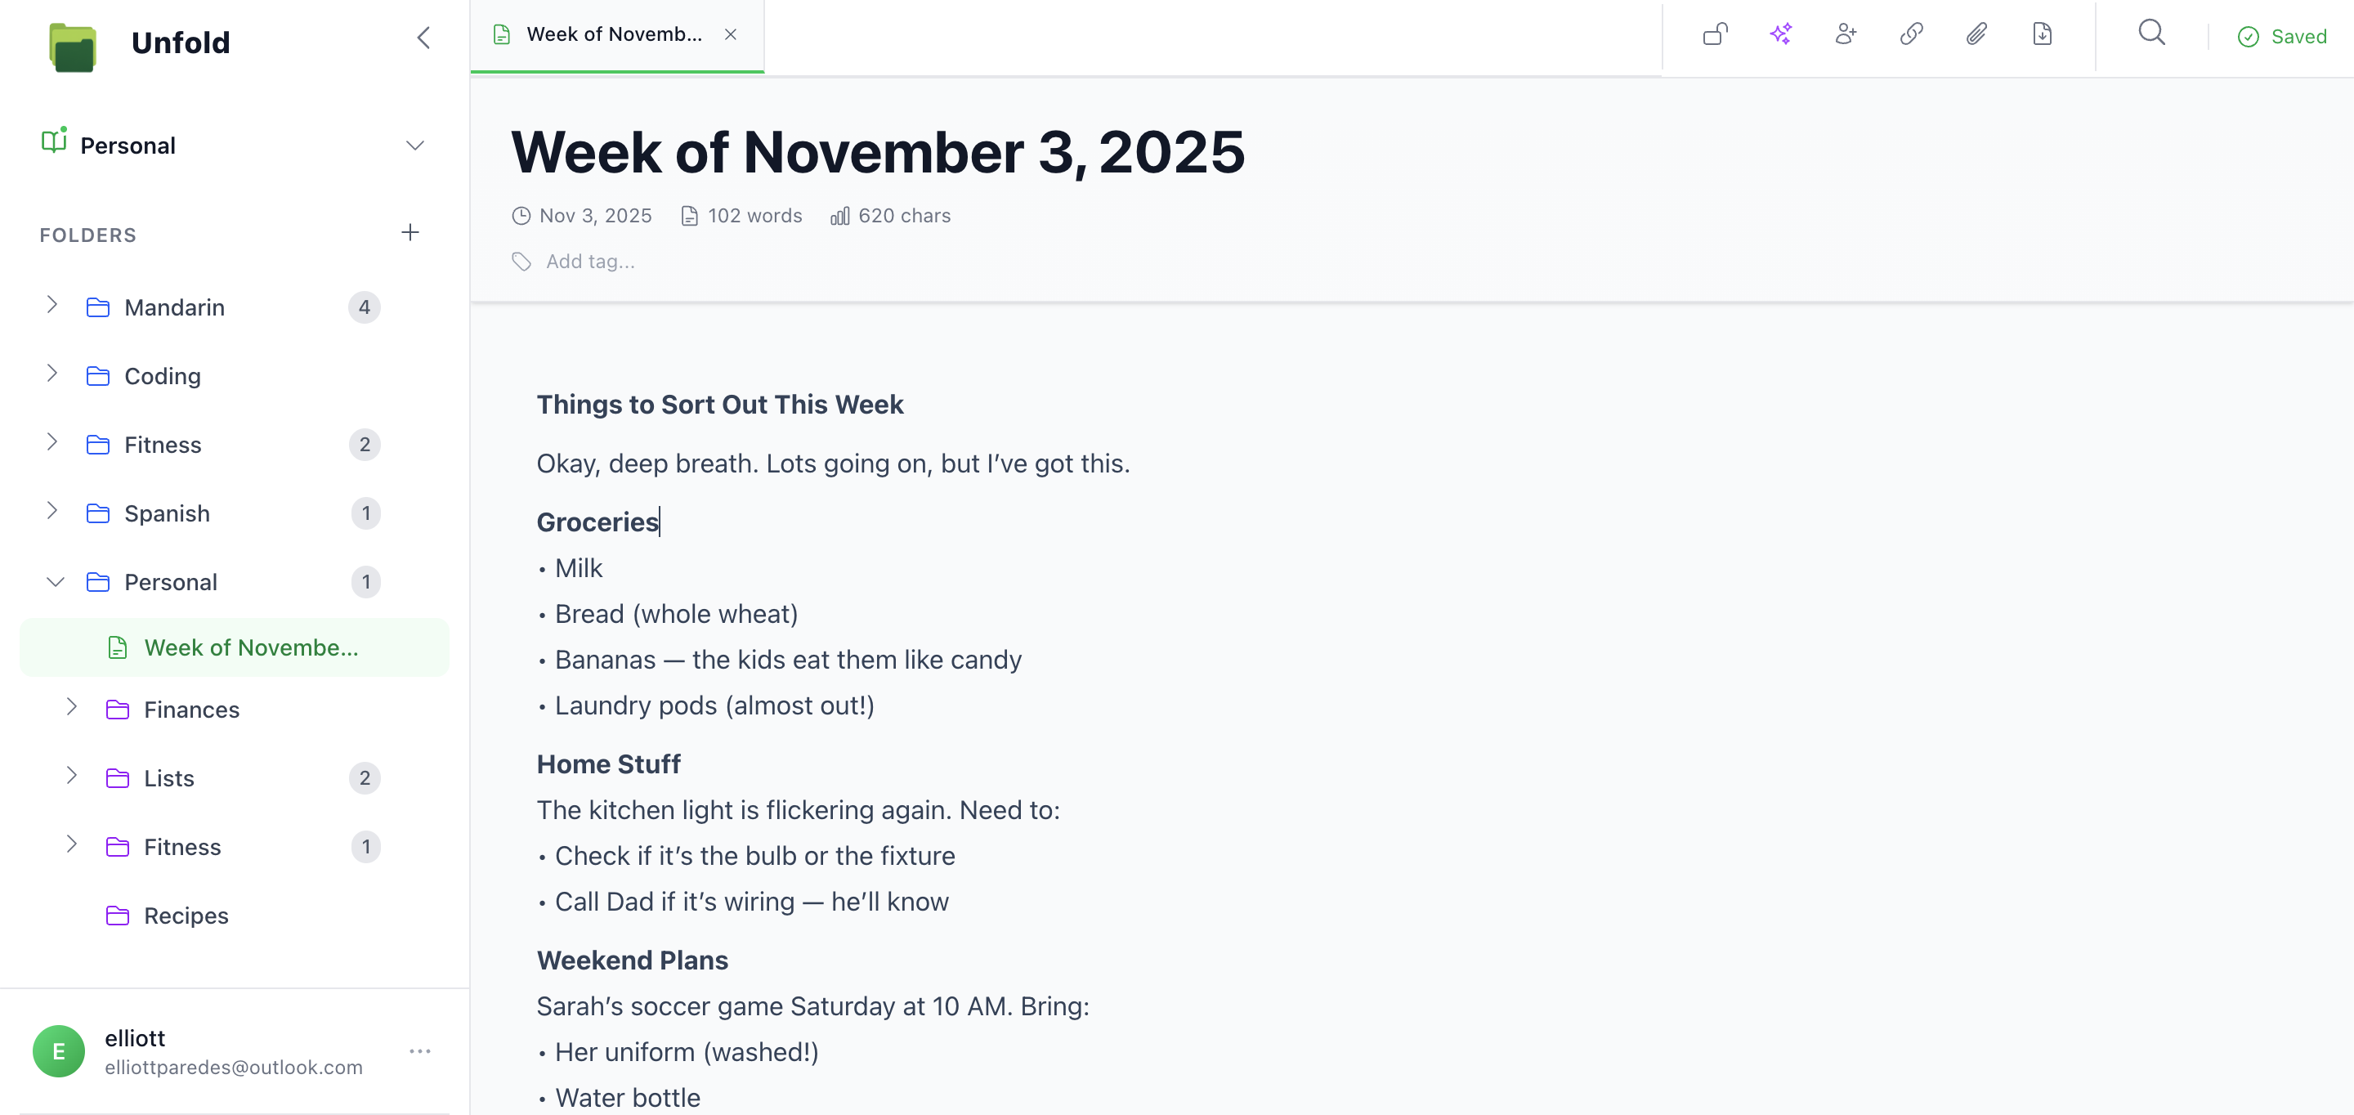Click the Add tag field
The image size is (2354, 1115).
click(589, 262)
